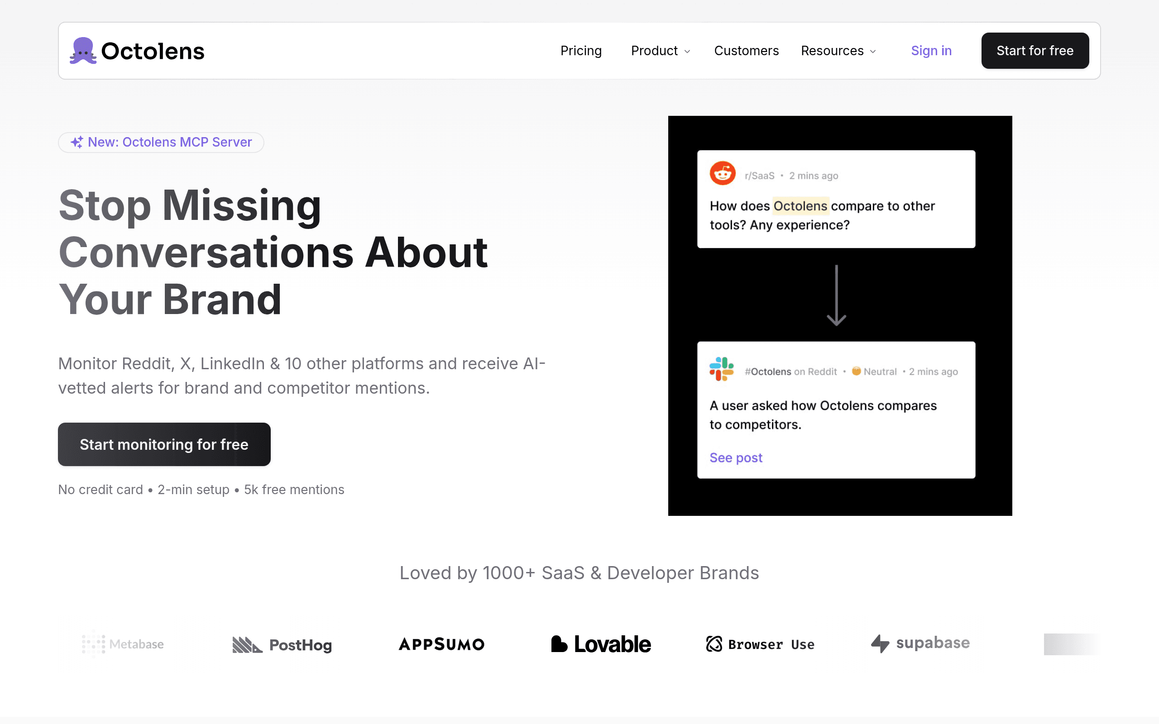Click the Sign in link
This screenshot has width=1159, height=724.
(931, 51)
